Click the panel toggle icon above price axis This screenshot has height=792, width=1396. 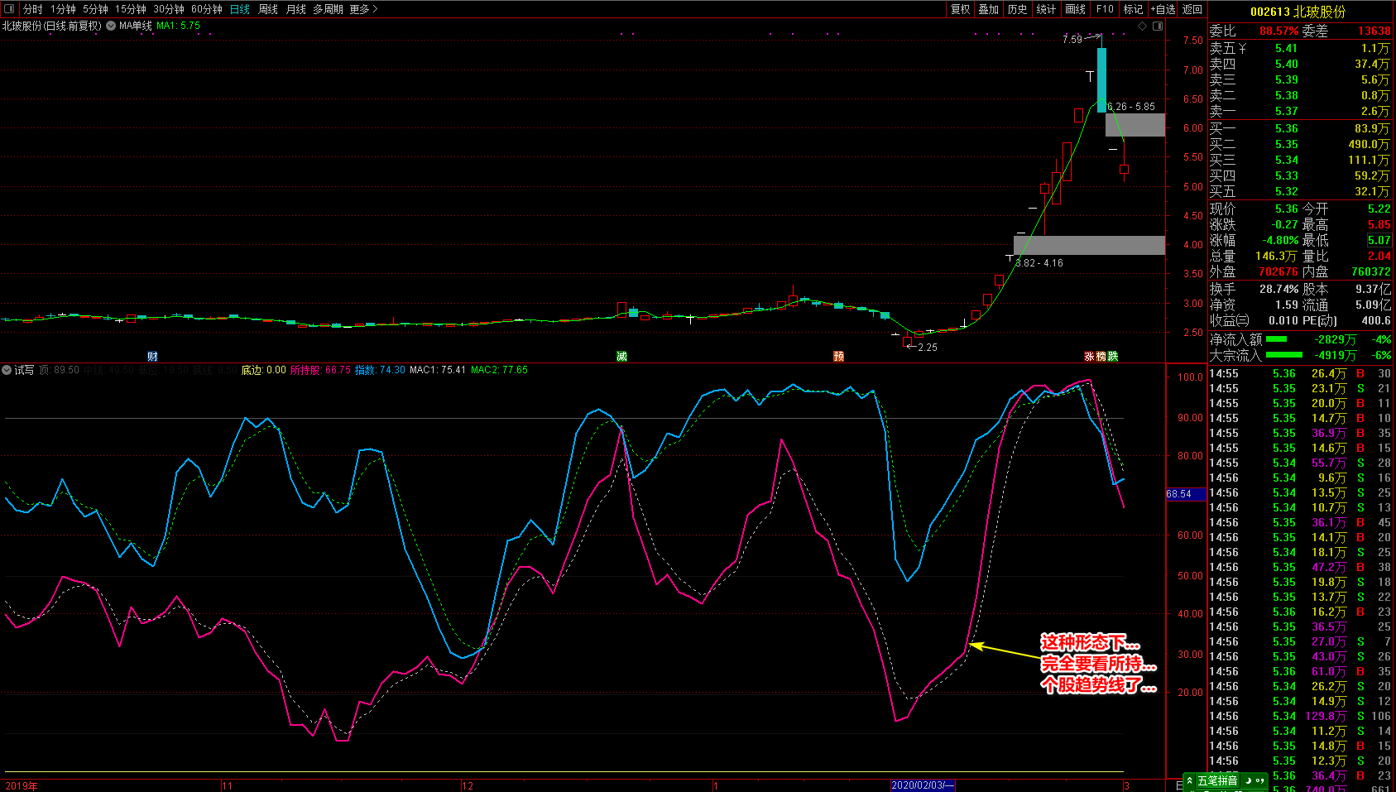click(x=1158, y=26)
